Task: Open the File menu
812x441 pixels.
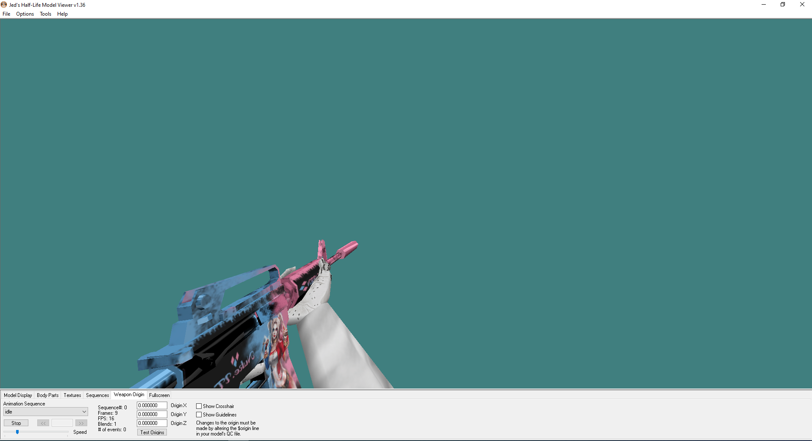Action: [6, 14]
